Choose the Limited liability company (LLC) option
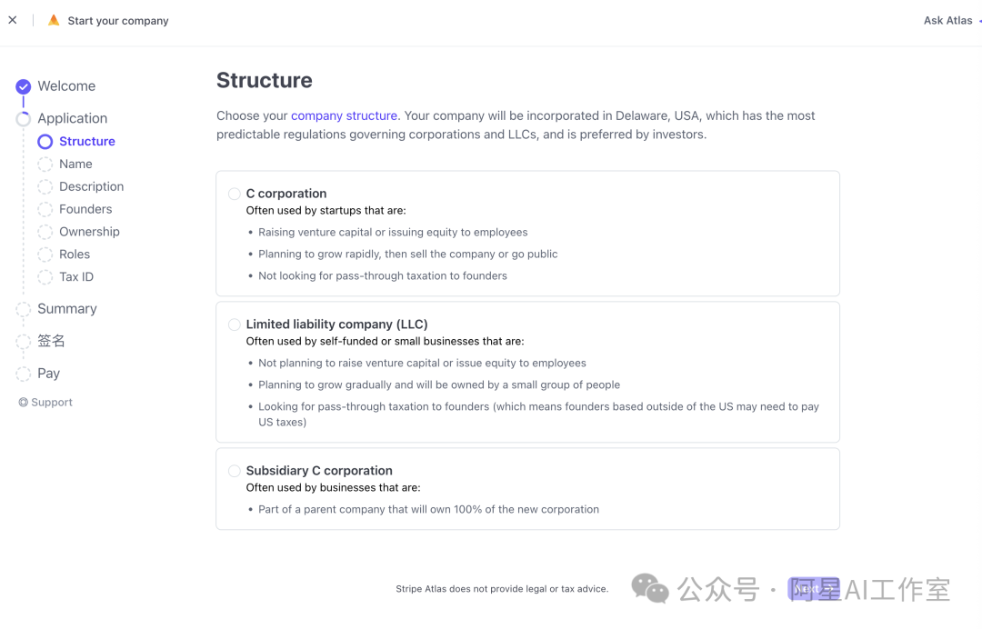This screenshot has height=629, width=982. [235, 324]
